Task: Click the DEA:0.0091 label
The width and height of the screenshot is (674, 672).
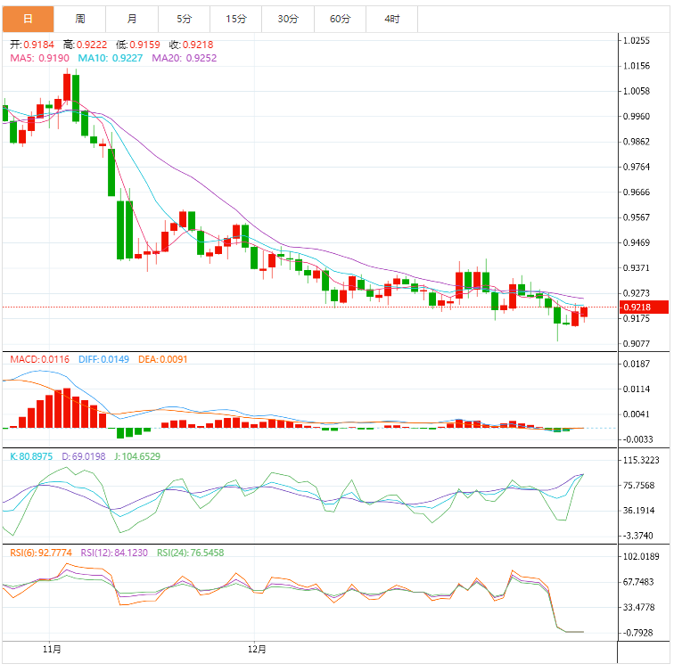Action: (162, 359)
